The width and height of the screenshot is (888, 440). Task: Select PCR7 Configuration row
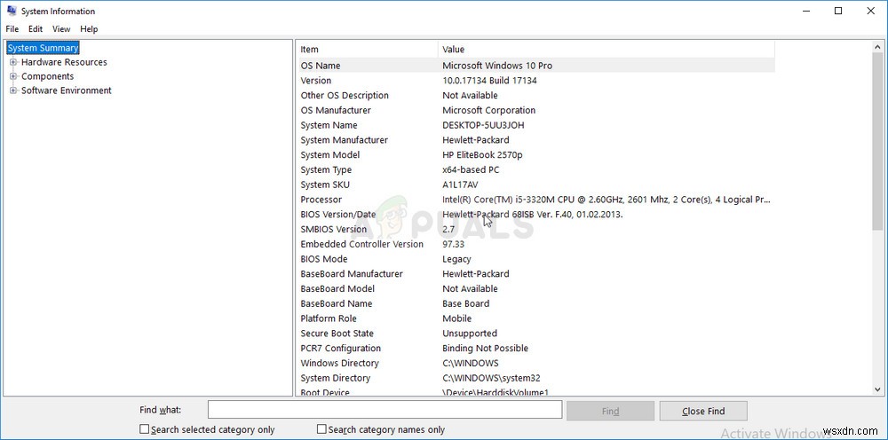point(535,348)
